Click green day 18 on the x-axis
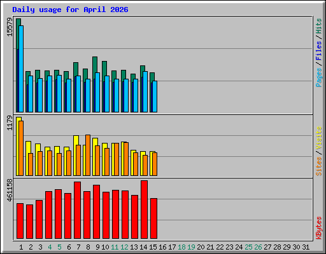 [181, 247]
